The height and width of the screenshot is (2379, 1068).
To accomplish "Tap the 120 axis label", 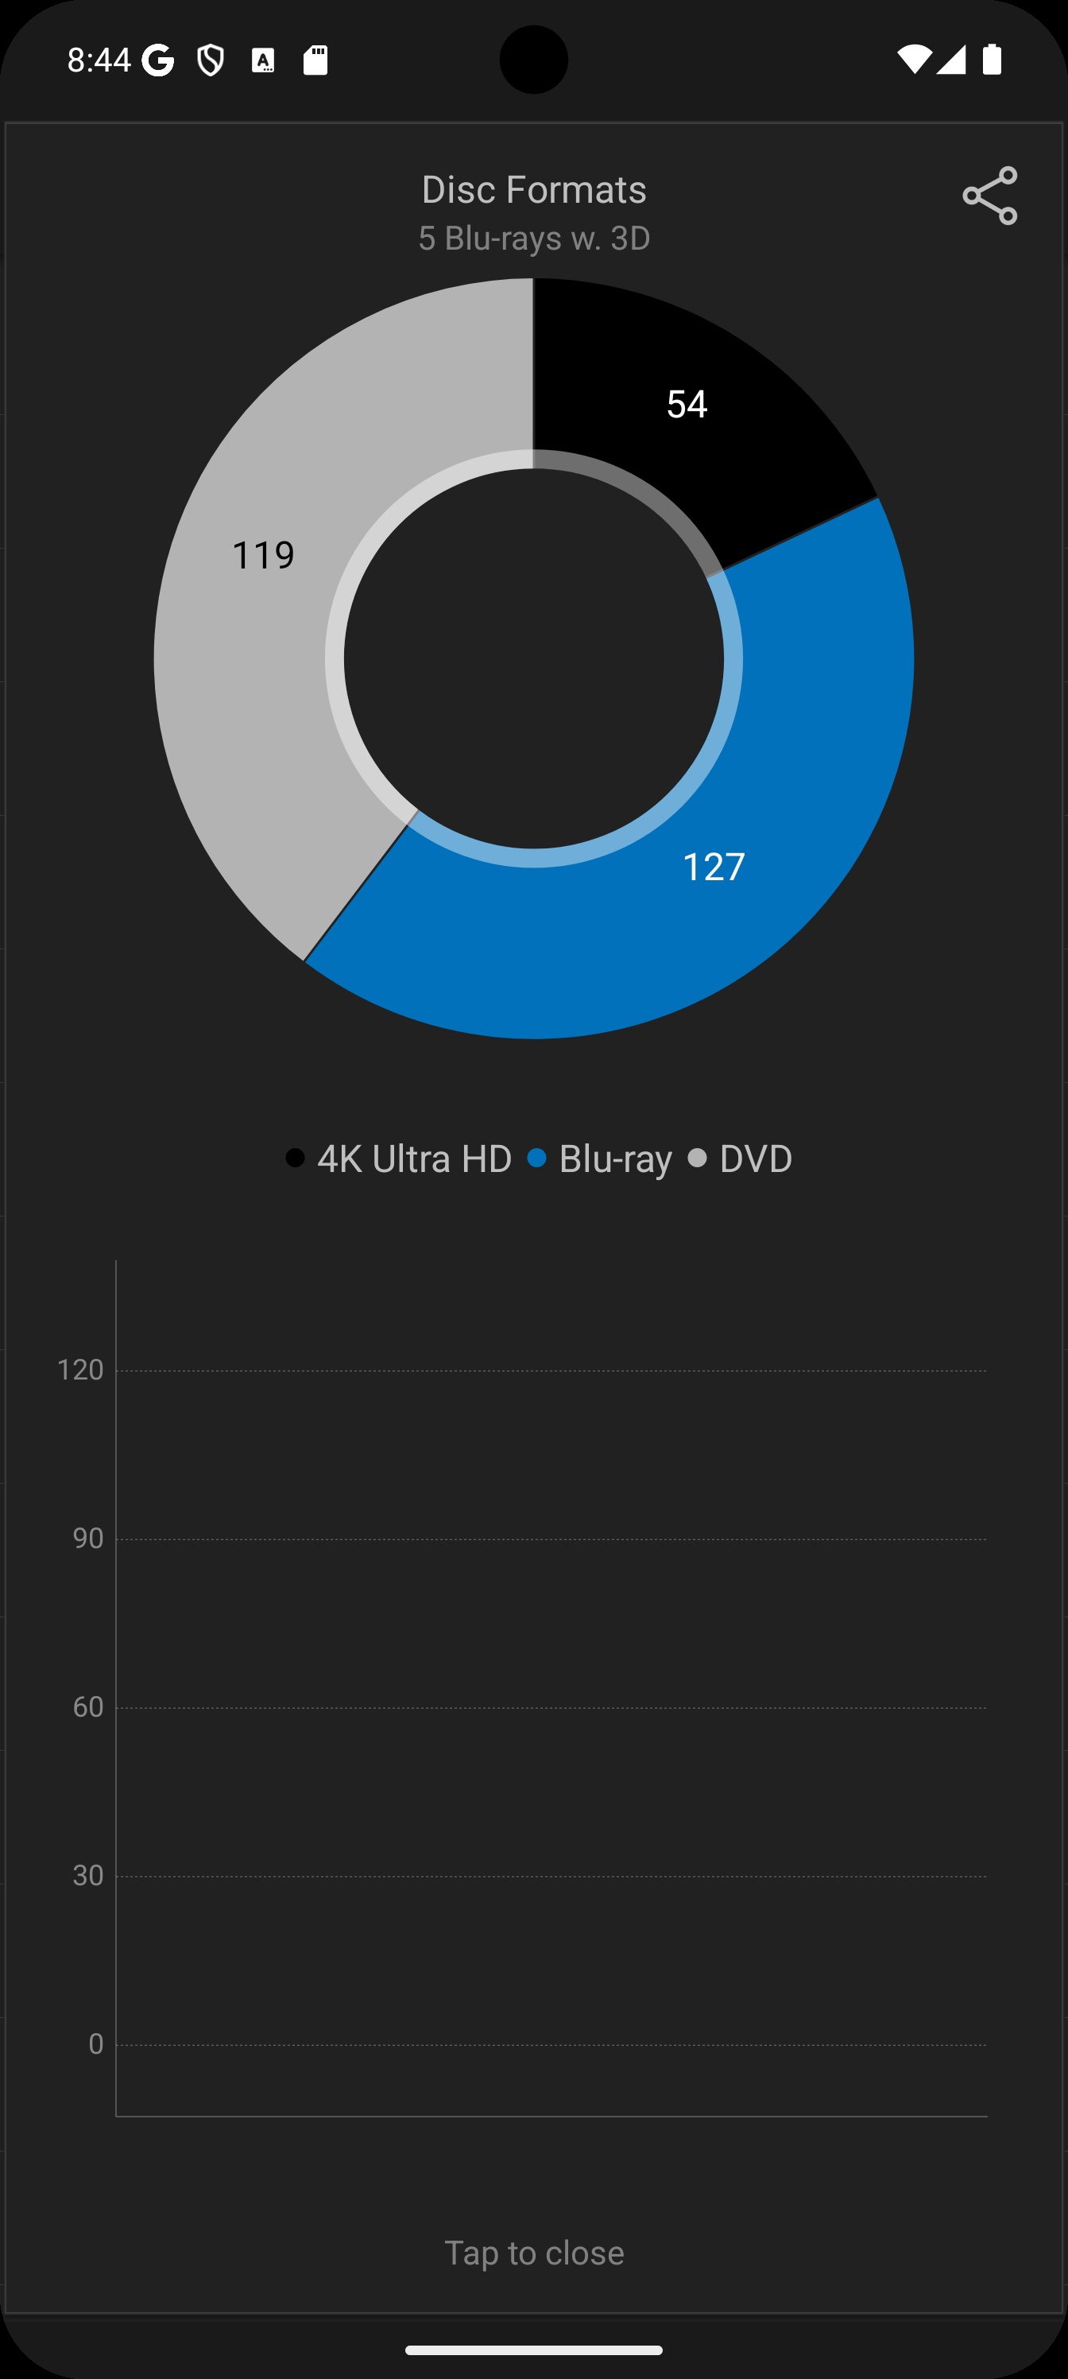I will tap(80, 1369).
